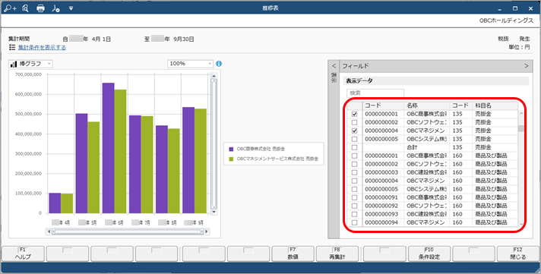Uncheck row 0000000004 with code 135
This screenshot has height=274, width=541.
[354, 131]
